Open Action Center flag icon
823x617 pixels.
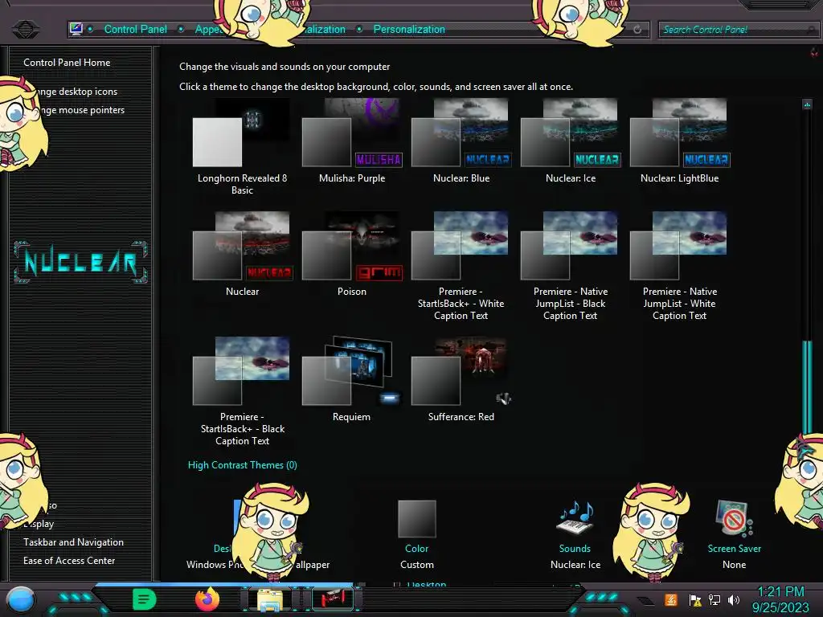pyautogui.click(x=695, y=599)
